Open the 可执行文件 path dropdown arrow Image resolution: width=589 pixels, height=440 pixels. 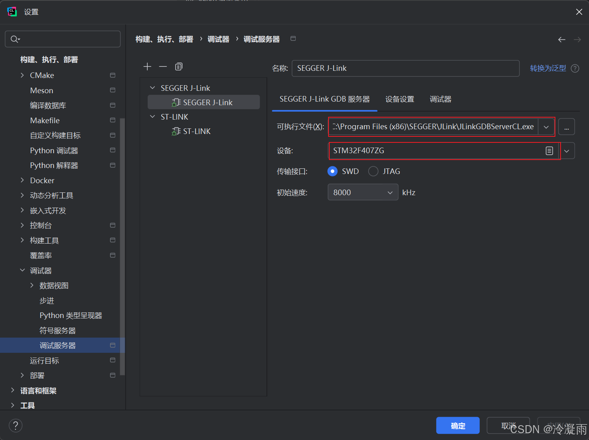click(x=546, y=127)
